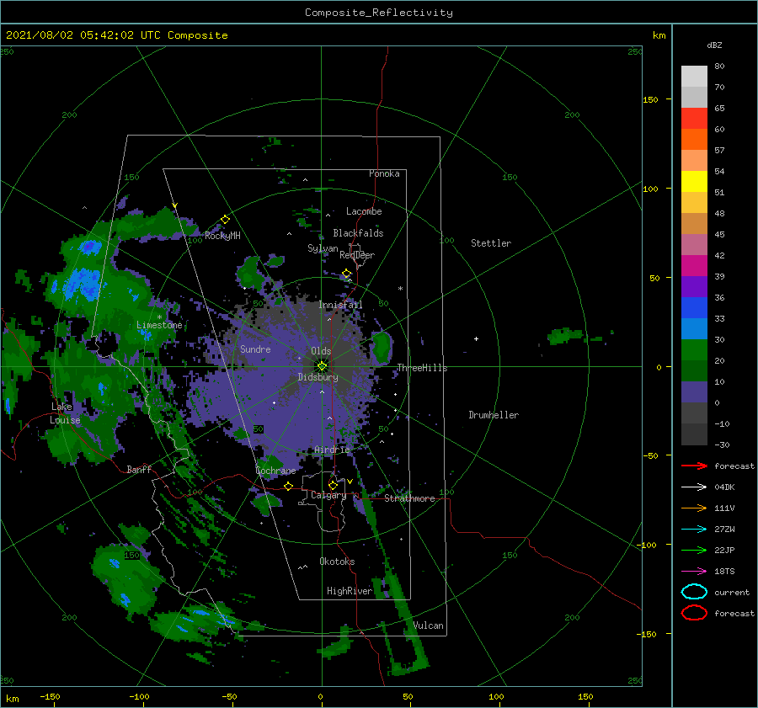
Task: Click the Drumheller city label
Action: (494, 415)
